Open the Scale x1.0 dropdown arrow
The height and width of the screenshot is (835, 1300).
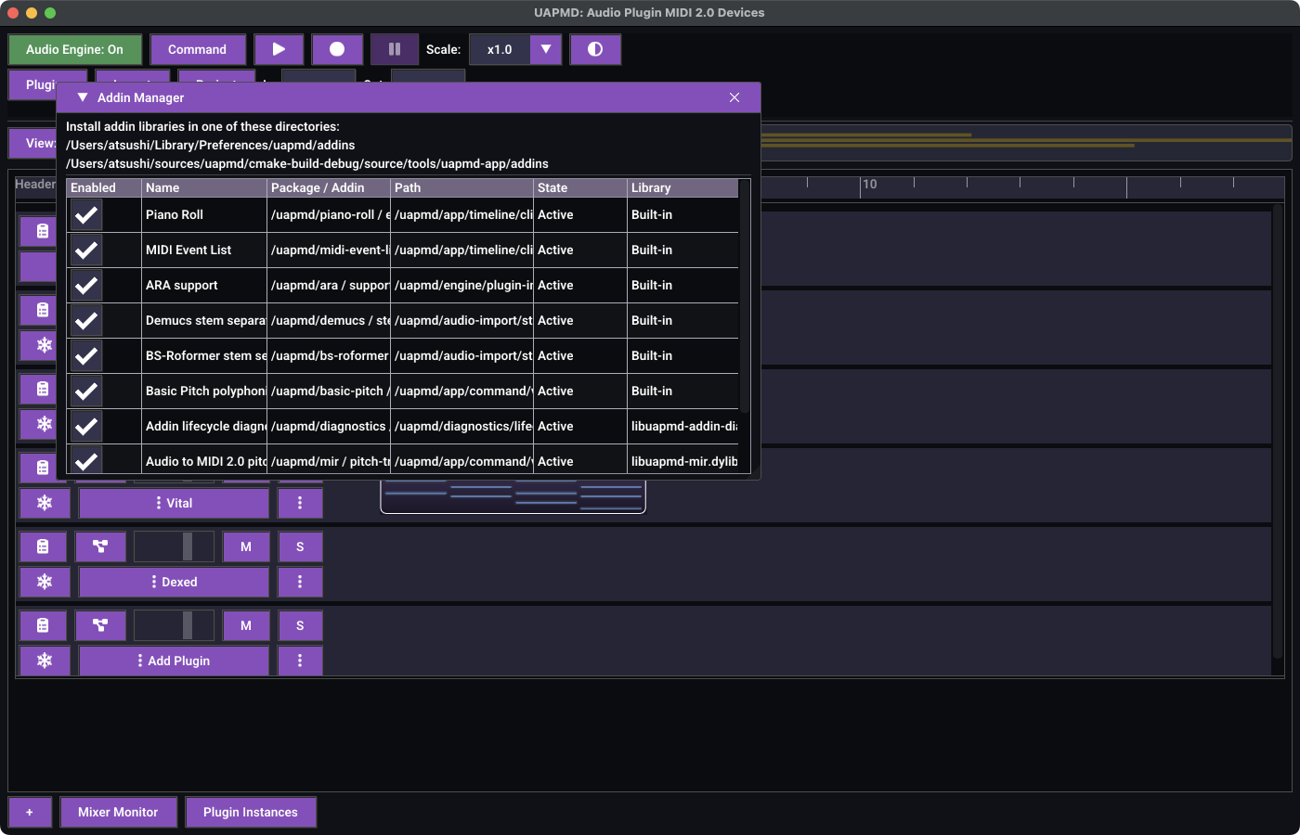[546, 49]
